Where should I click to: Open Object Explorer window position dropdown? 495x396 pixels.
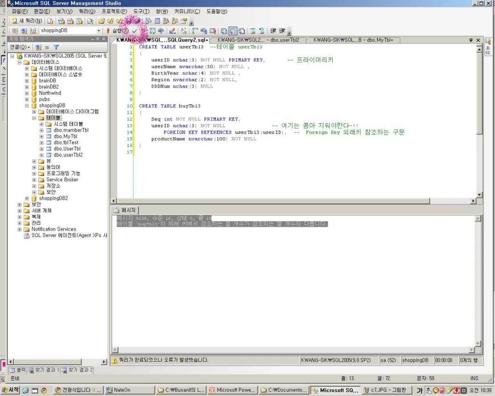(92, 39)
